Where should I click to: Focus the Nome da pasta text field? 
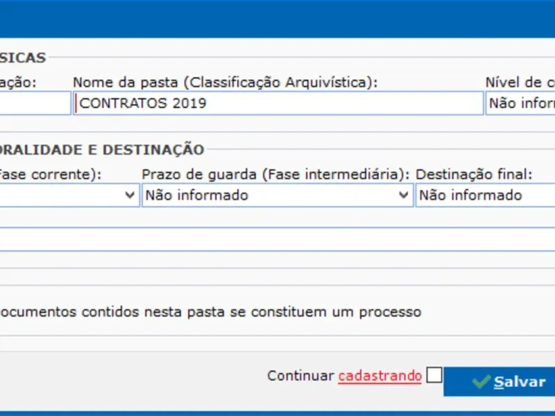(x=278, y=103)
